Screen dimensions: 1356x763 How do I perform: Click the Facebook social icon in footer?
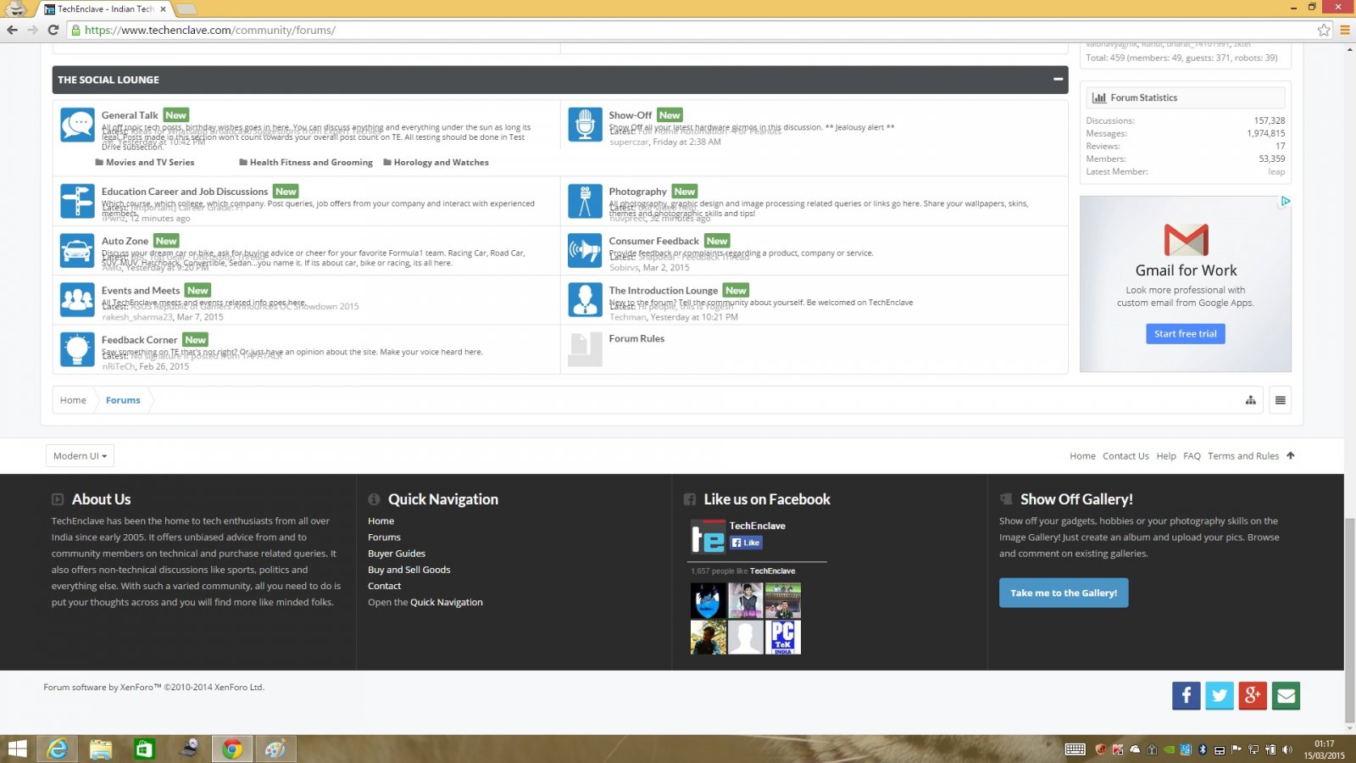point(1186,696)
